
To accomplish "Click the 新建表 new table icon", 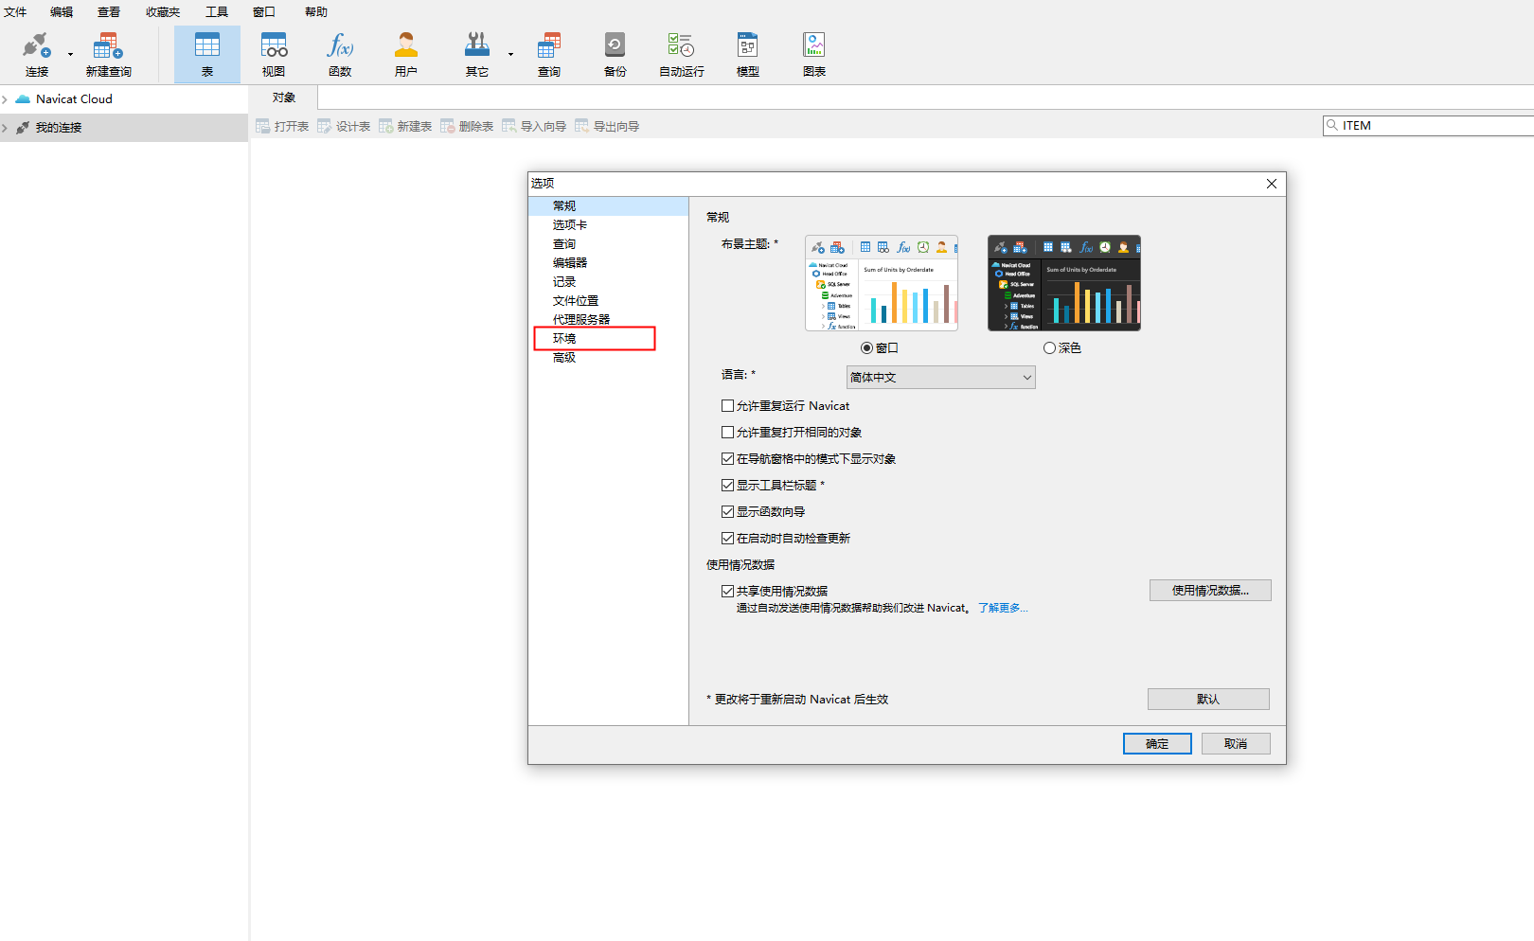I will (x=385, y=126).
